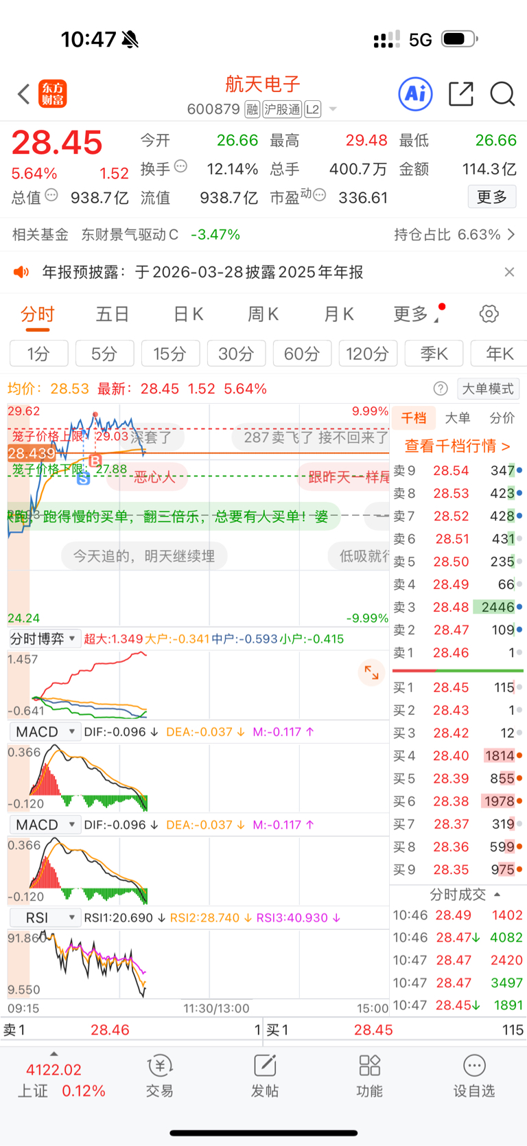Open chart settings gear icon
527x1146 pixels.
coord(489,314)
